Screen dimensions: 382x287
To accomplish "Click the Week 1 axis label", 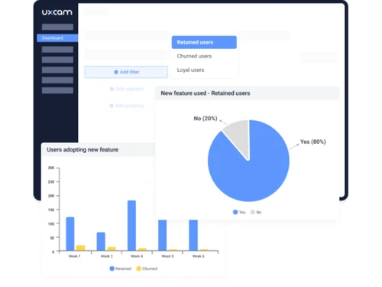I will click(75, 256).
